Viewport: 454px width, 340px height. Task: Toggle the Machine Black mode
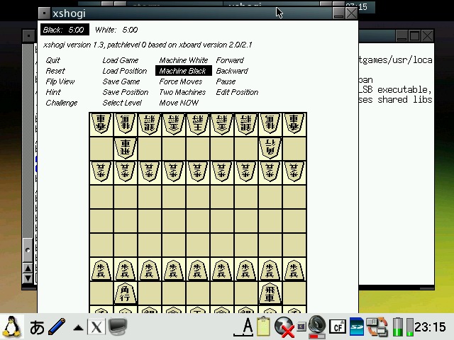click(x=182, y=71)
